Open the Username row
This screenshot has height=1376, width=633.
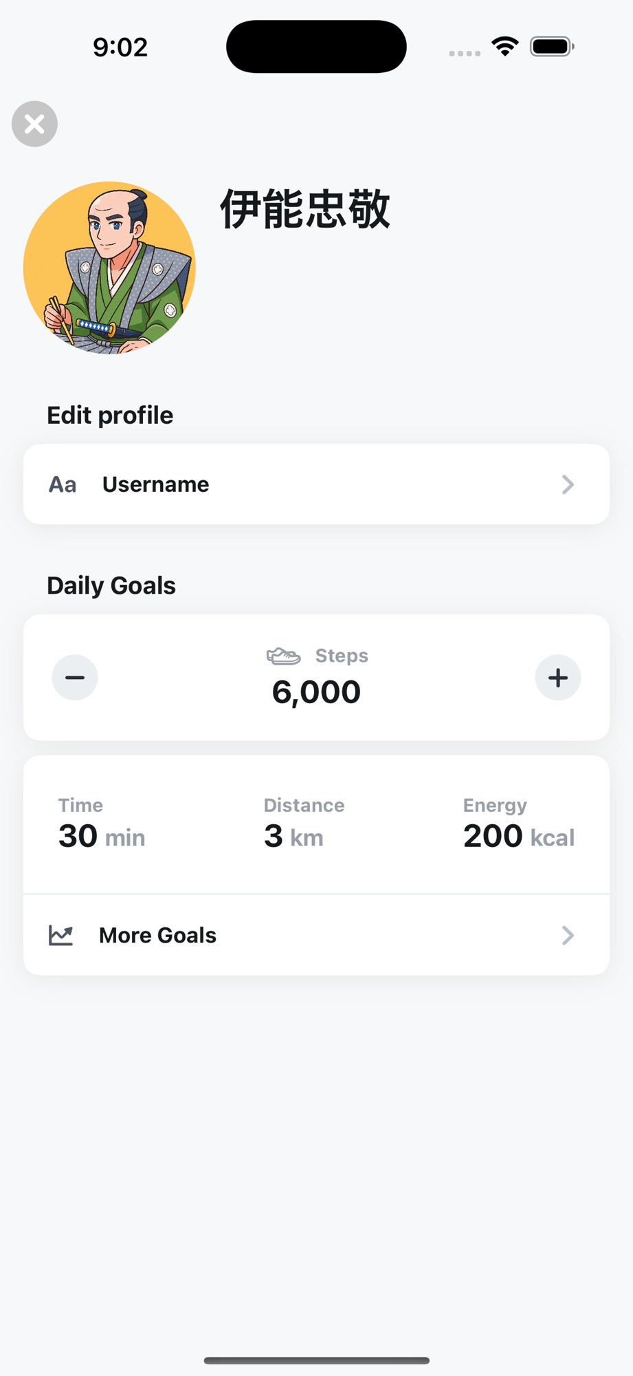pyautogui.click(x=316, y=484)
